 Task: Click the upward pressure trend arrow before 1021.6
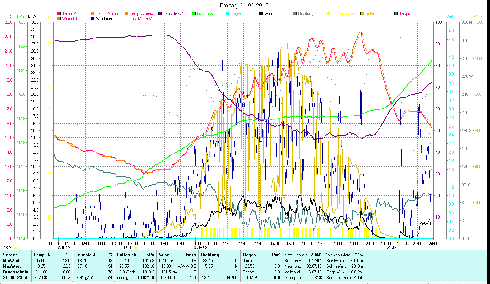point(138,278)
